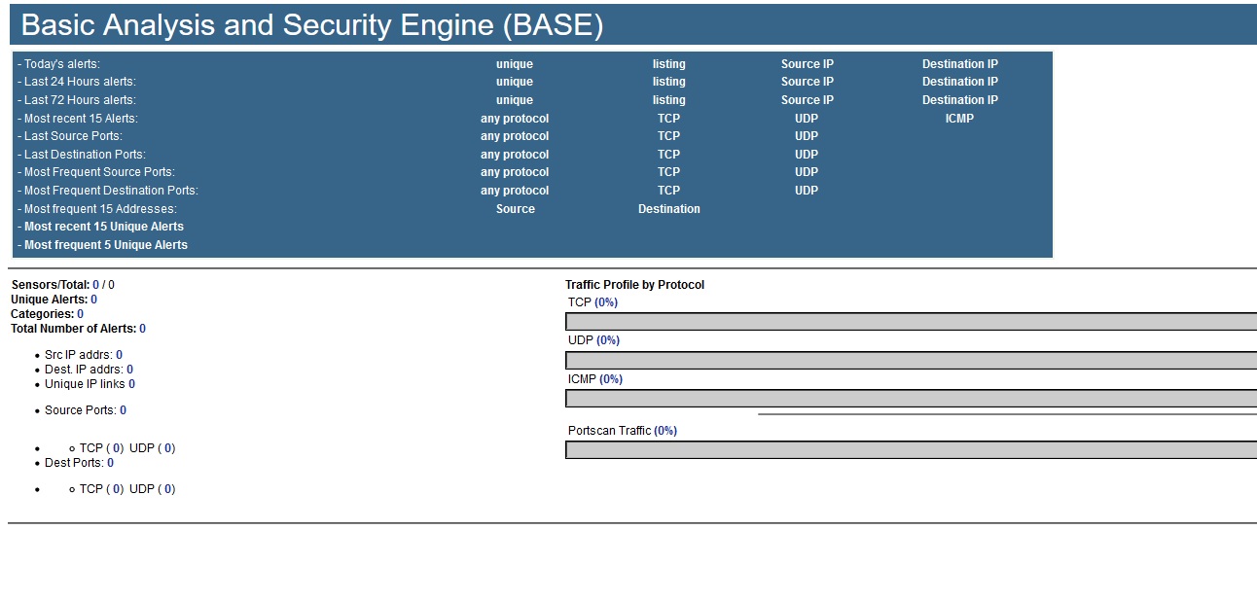Open the Dest. IP addrs count
The width and height of the screenshot is (1257, 601).
[129, 370]
